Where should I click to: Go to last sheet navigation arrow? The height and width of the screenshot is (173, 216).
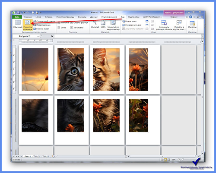coord(21,156)
